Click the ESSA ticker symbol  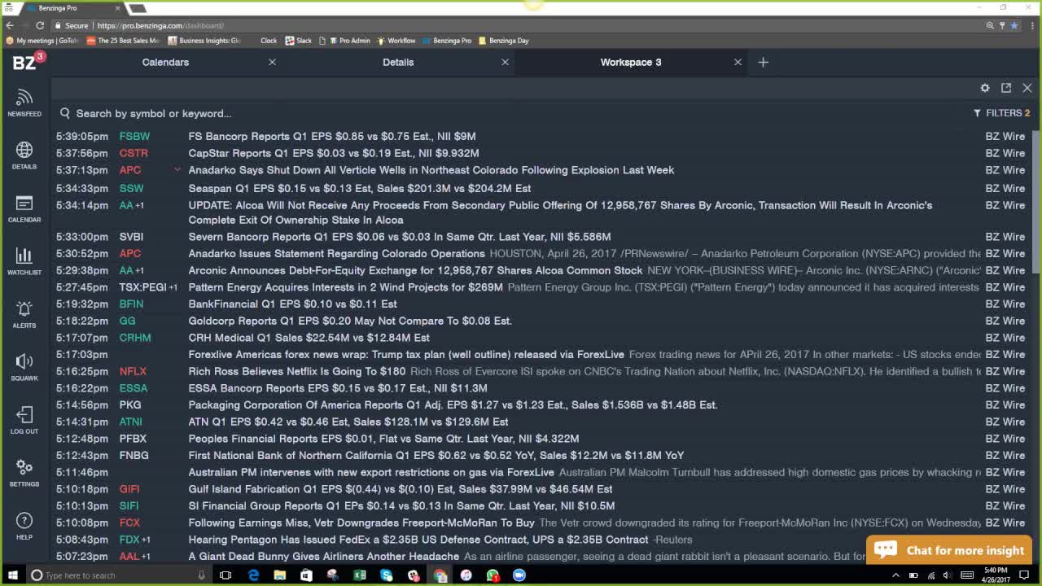coord(134,388)
